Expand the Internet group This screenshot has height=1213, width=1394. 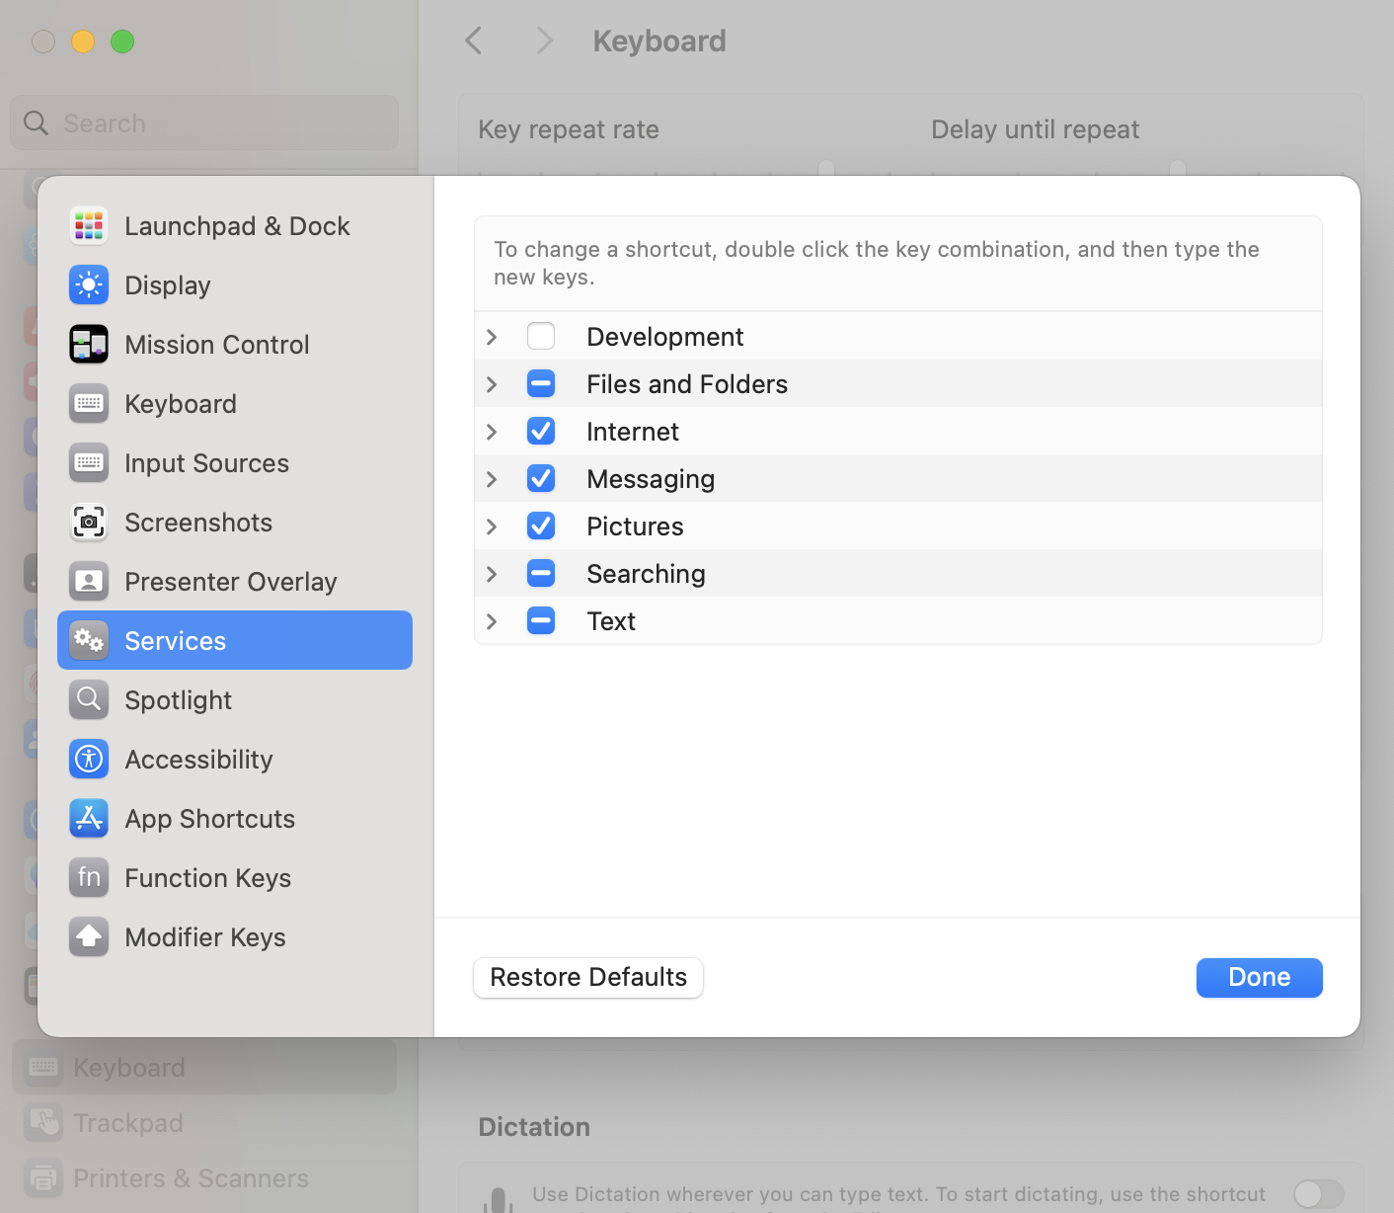tap(492, 432)
